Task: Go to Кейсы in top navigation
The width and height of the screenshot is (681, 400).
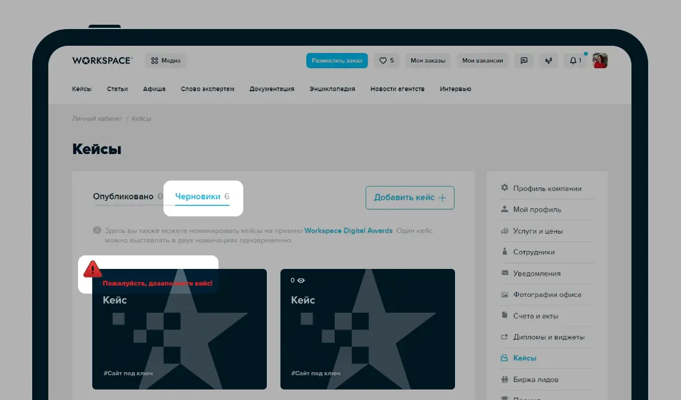Action: tap(82, 89)
